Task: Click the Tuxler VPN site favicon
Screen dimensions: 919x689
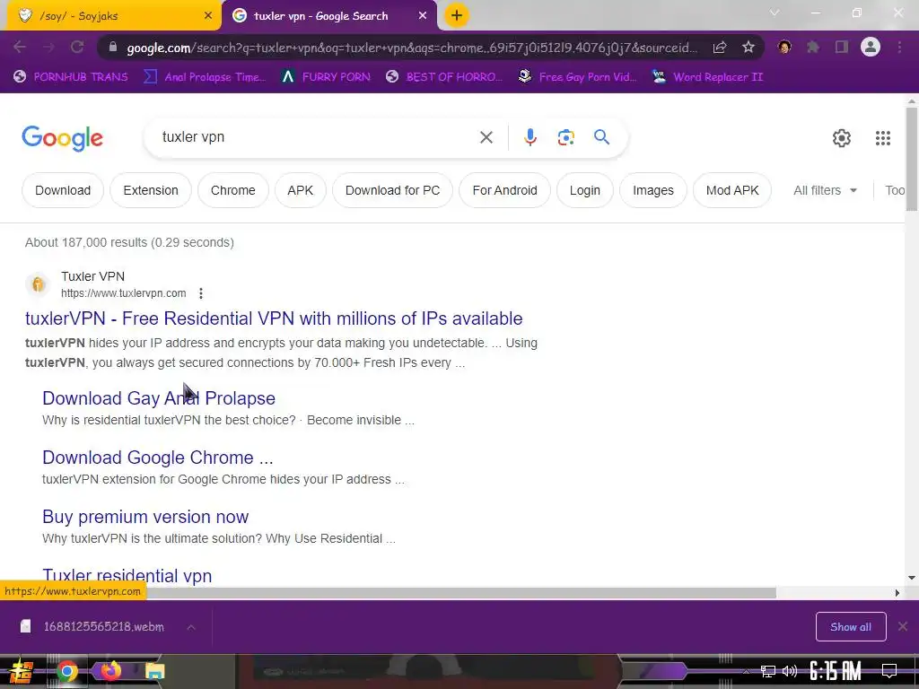Action: click(x=38, y=284)
